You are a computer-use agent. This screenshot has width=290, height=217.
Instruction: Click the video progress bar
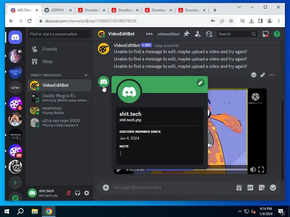[197, 170]
